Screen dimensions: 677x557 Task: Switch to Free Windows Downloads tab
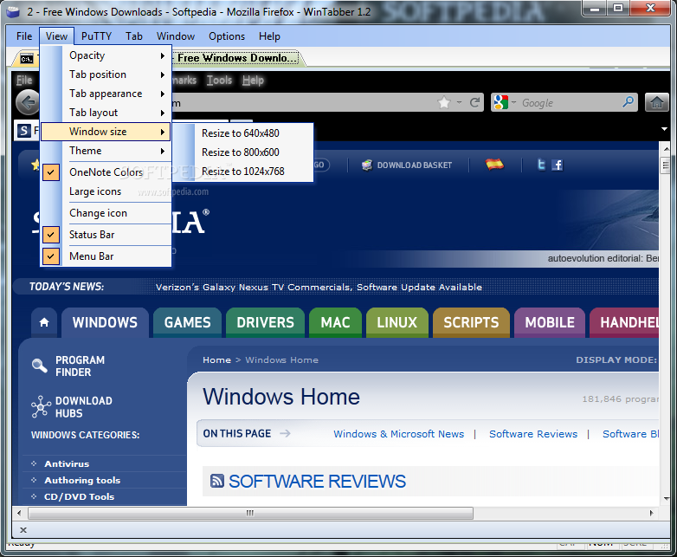(x=237, y=58)
